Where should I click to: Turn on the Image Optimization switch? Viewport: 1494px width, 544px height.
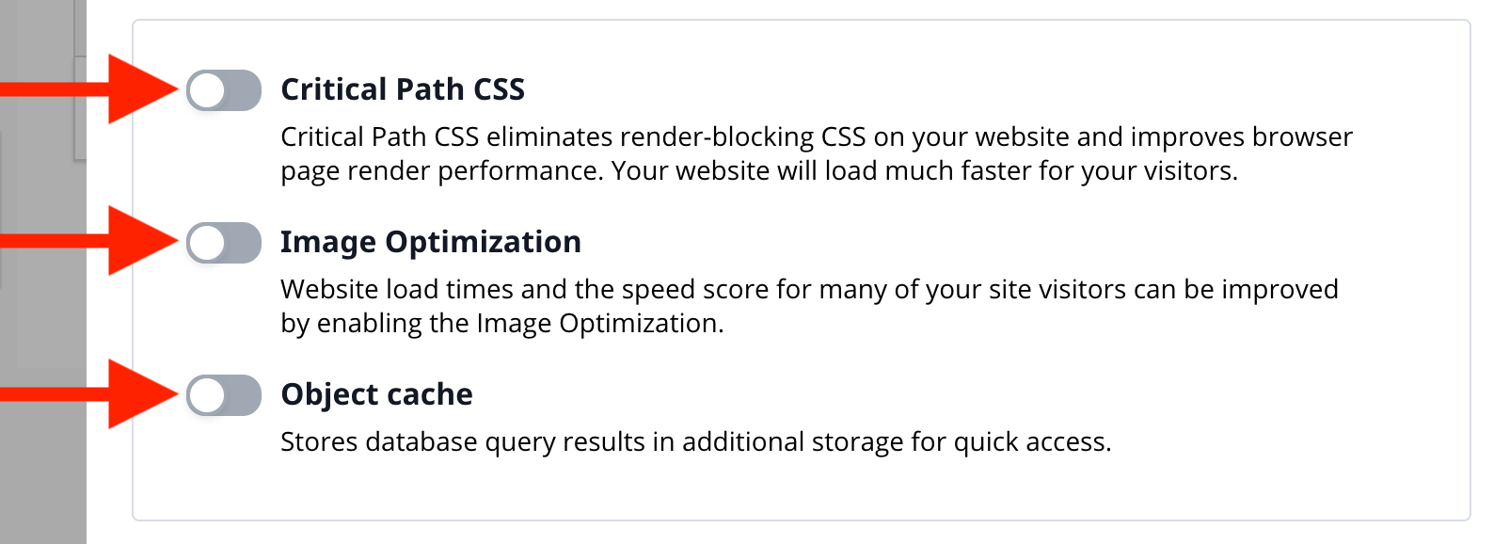pyautogui.click(x=224, y=243)
